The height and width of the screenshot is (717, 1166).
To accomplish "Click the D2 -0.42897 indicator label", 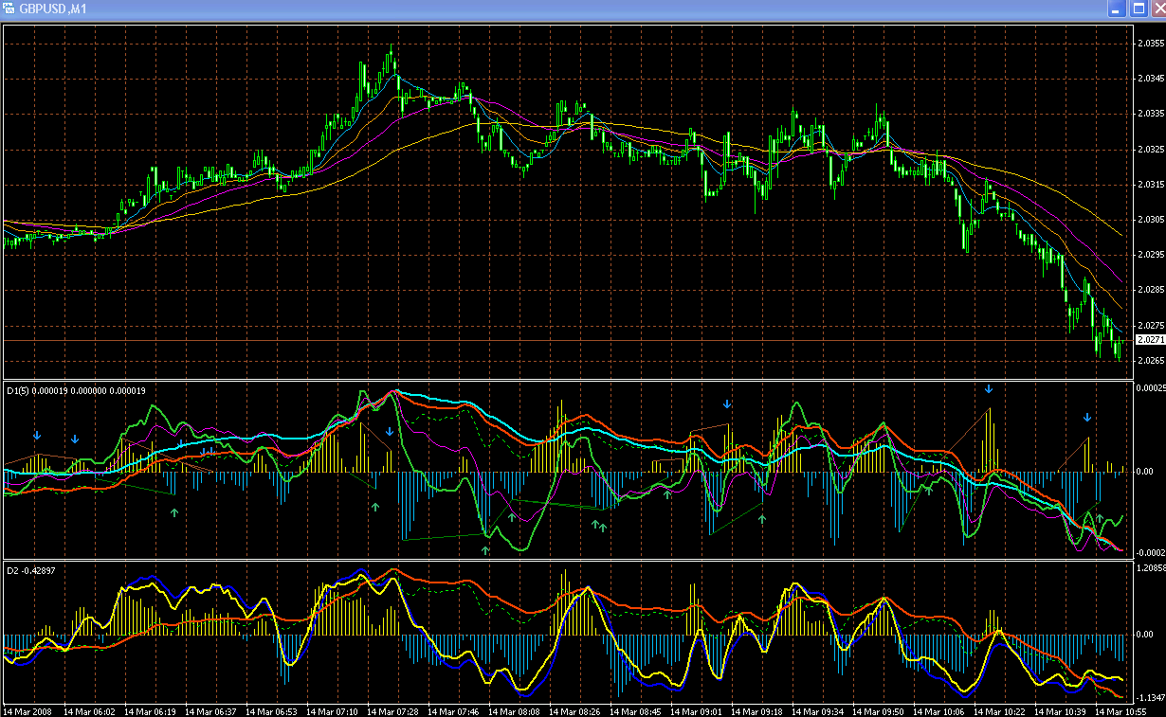I will pyautogui.click(x=30, y=570).
